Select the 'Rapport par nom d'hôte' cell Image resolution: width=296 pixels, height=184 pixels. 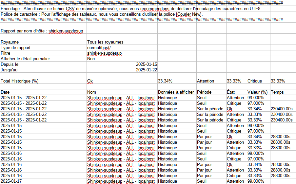[x=42, y=31]
